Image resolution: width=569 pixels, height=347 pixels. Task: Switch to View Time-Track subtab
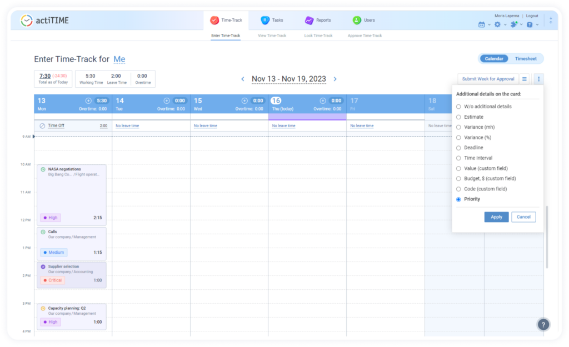272,36
